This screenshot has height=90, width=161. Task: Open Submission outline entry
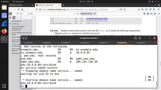coord(16,53)
